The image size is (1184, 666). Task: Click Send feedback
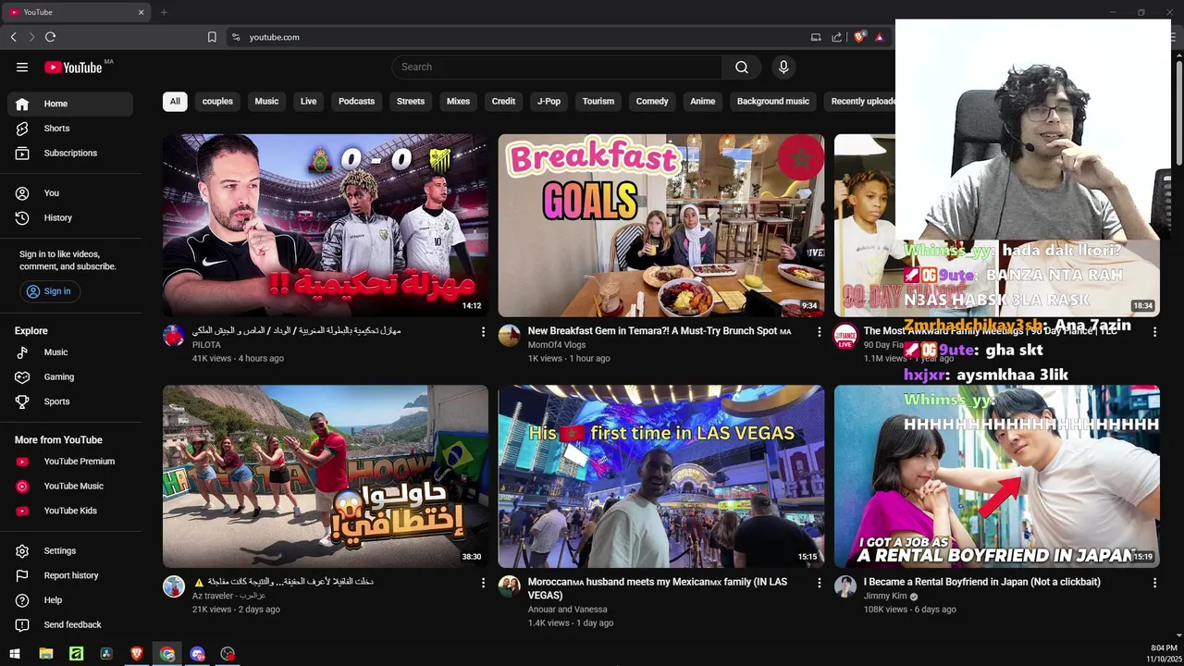coord(70,624)
